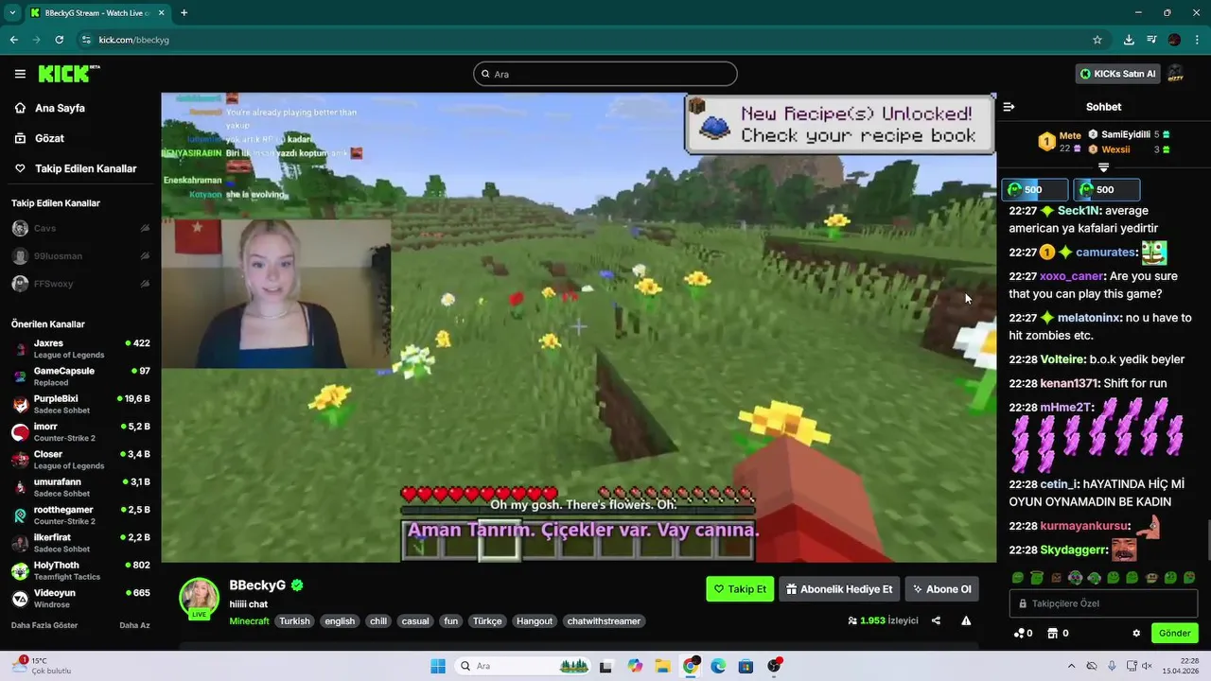Screen dimensions: 1211x681
Task: Go to the KICK logo homepage
Action: click(68, 74)
